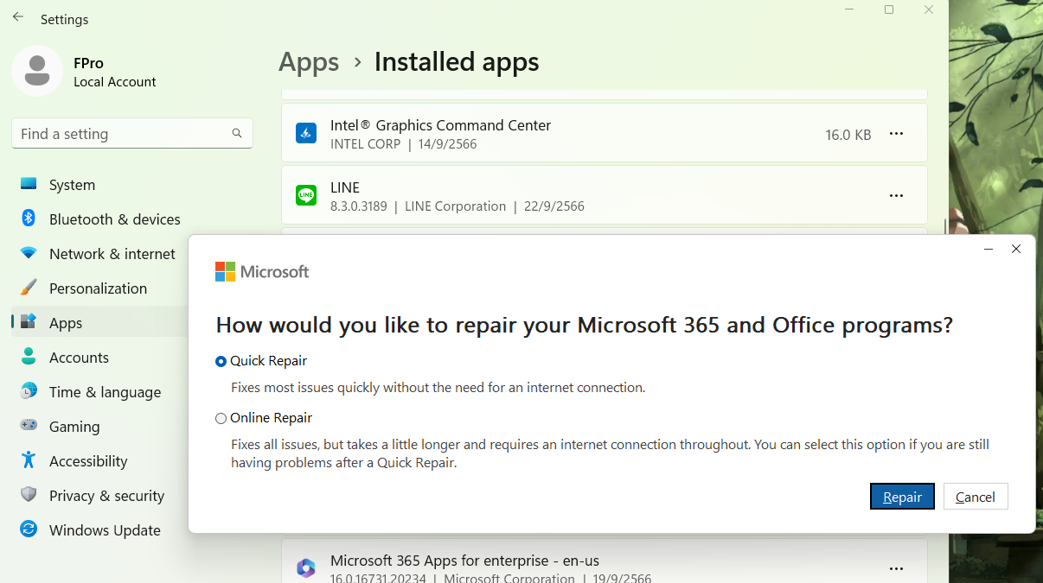Click the Windows Update icon in sidebar
Screen dimensions: 1043x583
(x=29, y=529)
